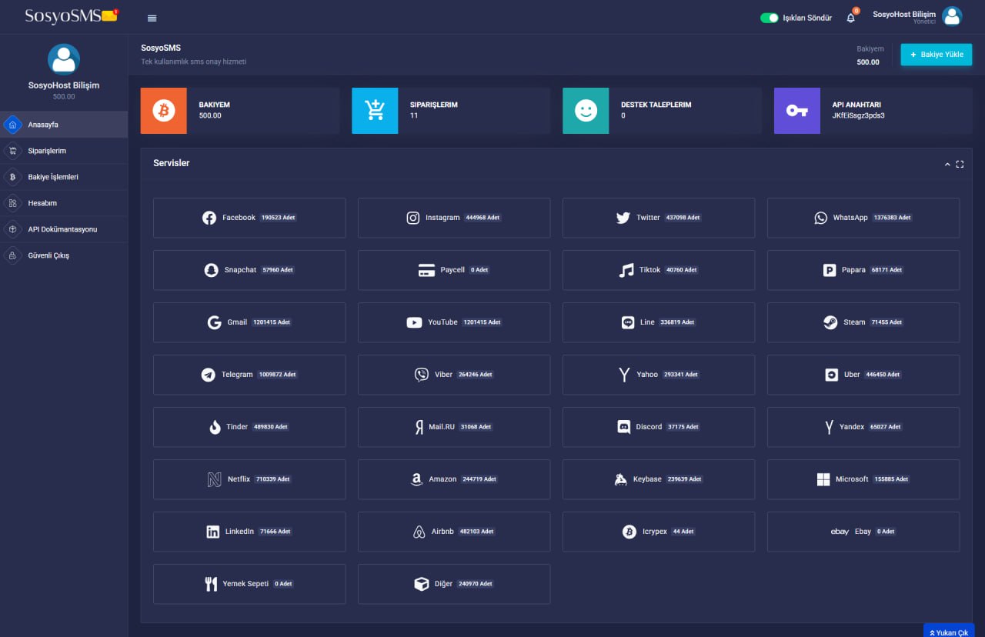The height and width of the screenshot is (637, 985).
Task: Select the Instagram service
Action: pyautogui.click(x=454, y=218)
